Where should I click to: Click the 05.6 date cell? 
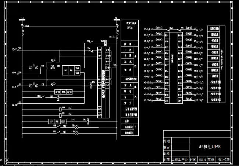pyautogui.click(x=202, y=159)
